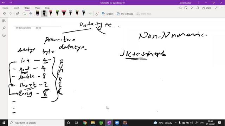Share this notebook
Viewport: 225px width, 126px height.
pos(207,8)
